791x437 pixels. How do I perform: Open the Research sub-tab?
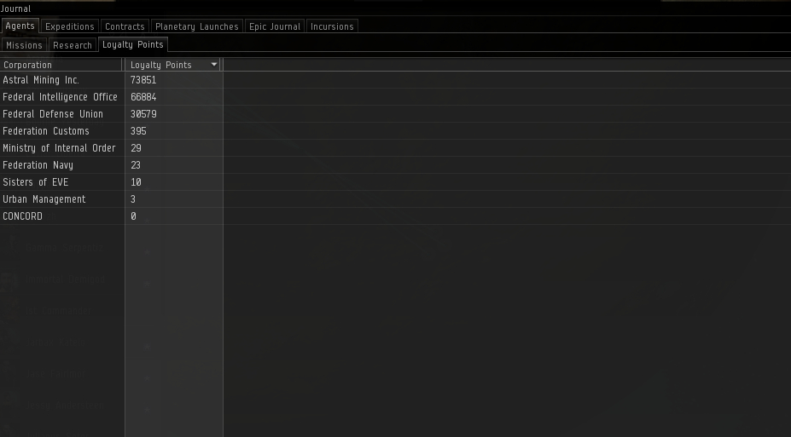tap(73, 45)
